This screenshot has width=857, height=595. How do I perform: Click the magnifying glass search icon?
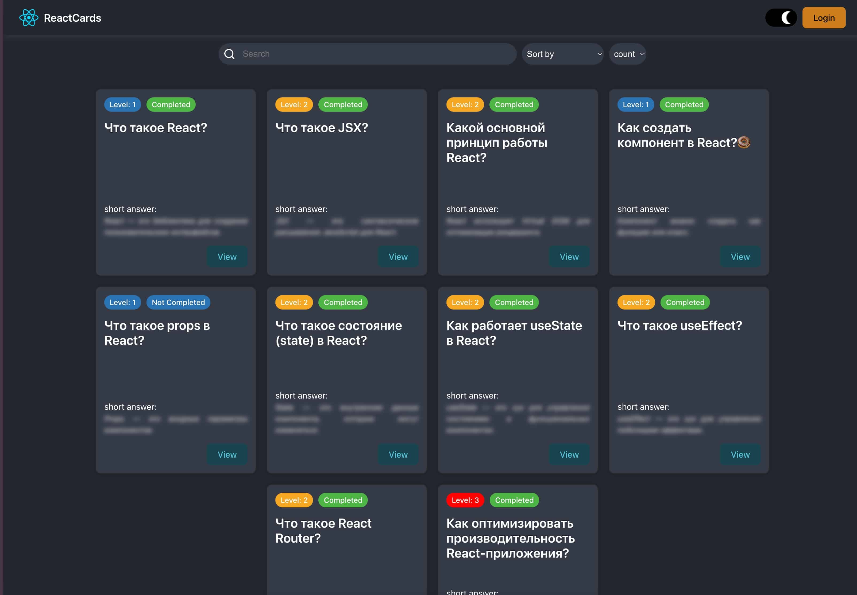(229, 54)
